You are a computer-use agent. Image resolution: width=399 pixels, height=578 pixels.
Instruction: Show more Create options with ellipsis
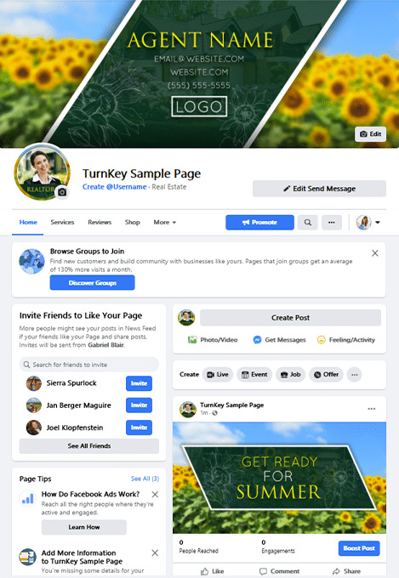[355, 375]
